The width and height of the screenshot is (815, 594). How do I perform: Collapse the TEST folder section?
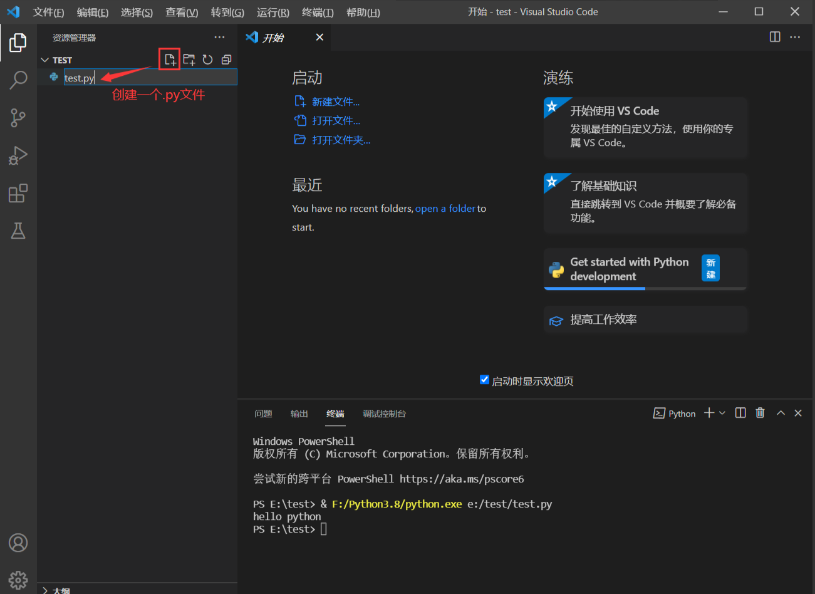[x=44, y=60]
